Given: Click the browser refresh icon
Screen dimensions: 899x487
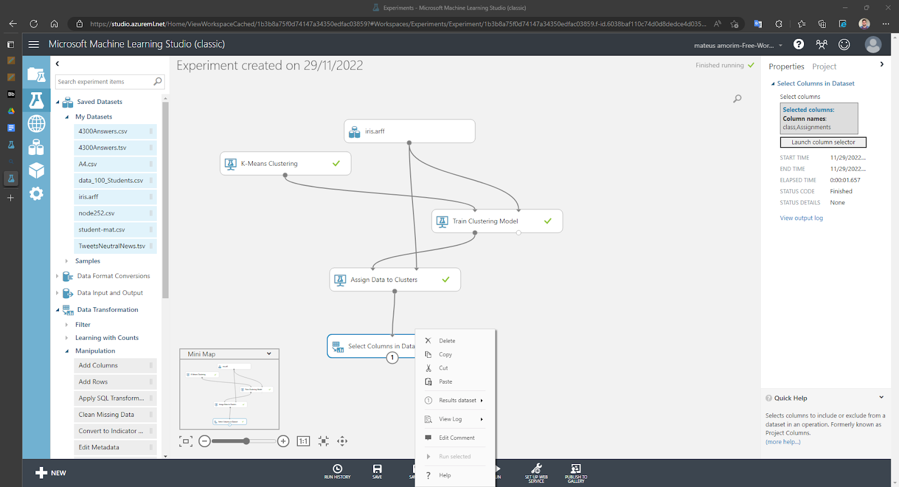Looking at the screenshot, I should [34, 24].
